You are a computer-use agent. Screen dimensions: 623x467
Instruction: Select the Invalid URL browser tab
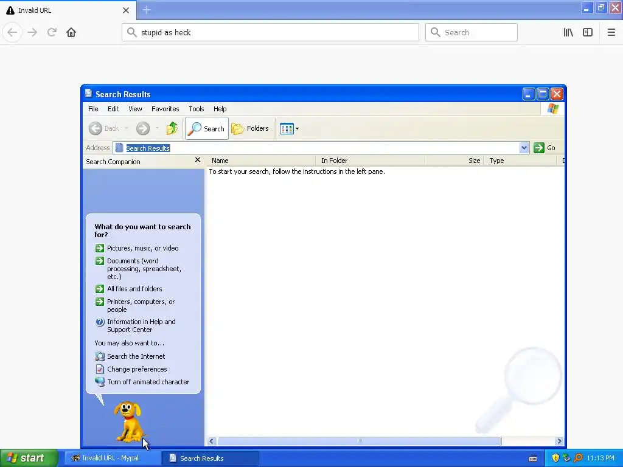68,10
